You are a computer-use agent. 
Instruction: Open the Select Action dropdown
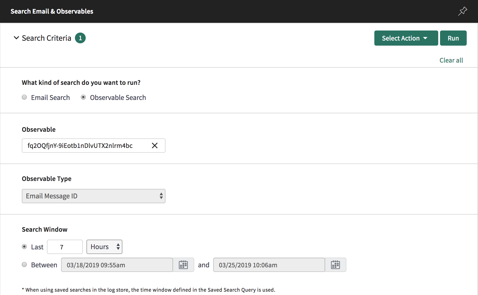406,38
